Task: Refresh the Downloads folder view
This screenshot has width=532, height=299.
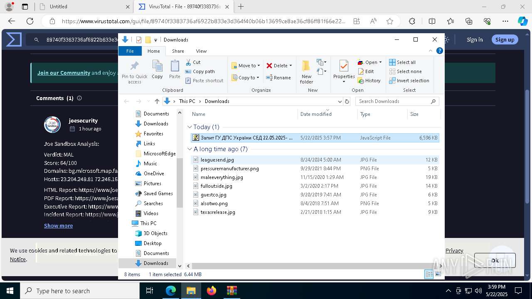Action: 347,101
